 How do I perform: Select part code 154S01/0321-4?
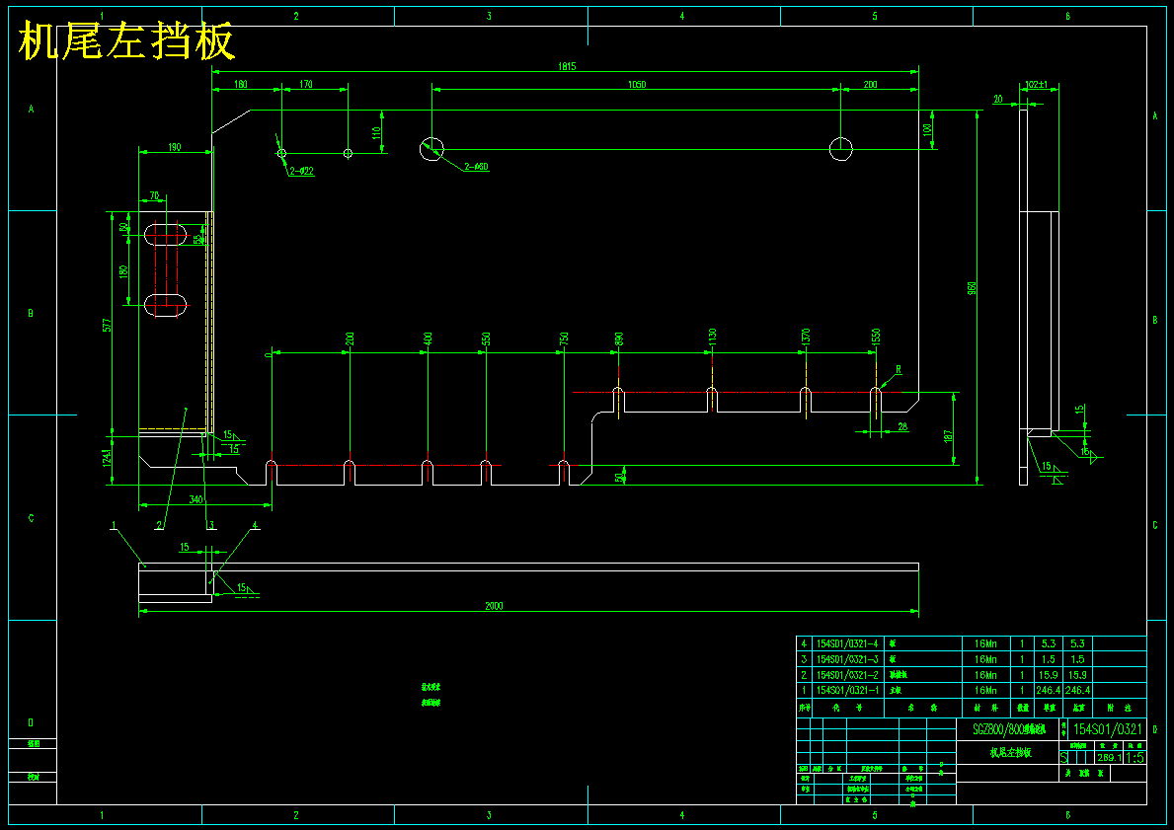[847, 643]
